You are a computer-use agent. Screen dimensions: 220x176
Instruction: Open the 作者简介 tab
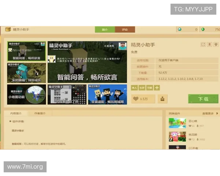(x=40, y=113)
